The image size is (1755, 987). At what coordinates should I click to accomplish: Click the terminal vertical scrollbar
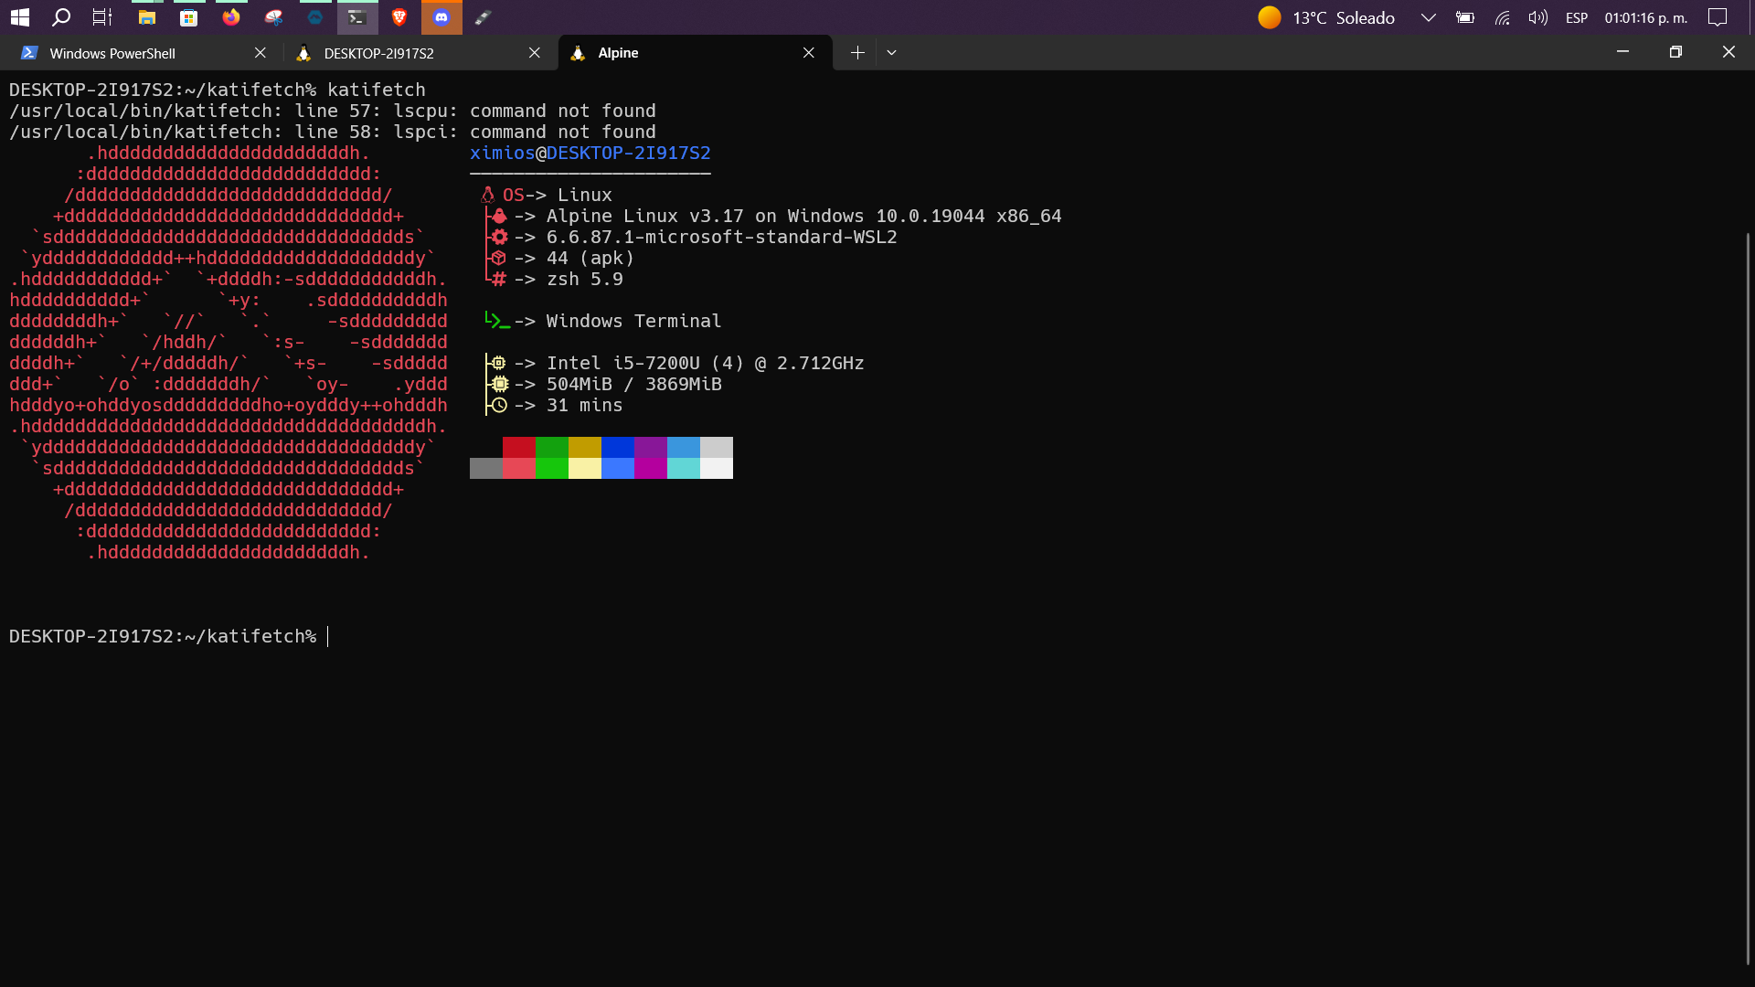point(1748,594)
